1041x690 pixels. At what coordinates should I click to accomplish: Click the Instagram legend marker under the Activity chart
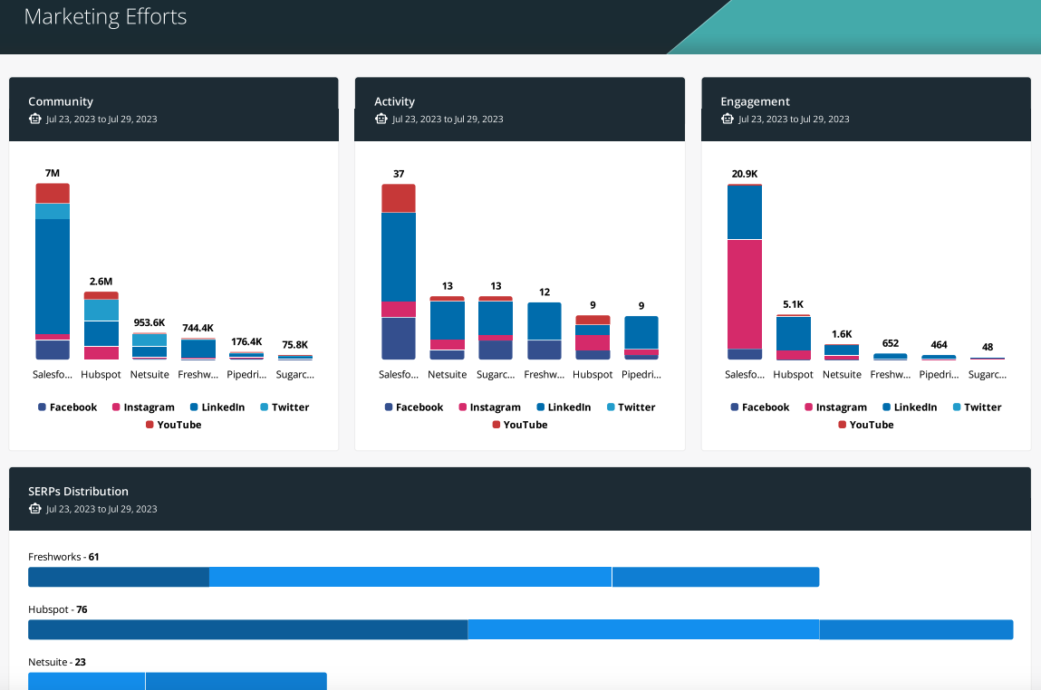coord(464,407)
